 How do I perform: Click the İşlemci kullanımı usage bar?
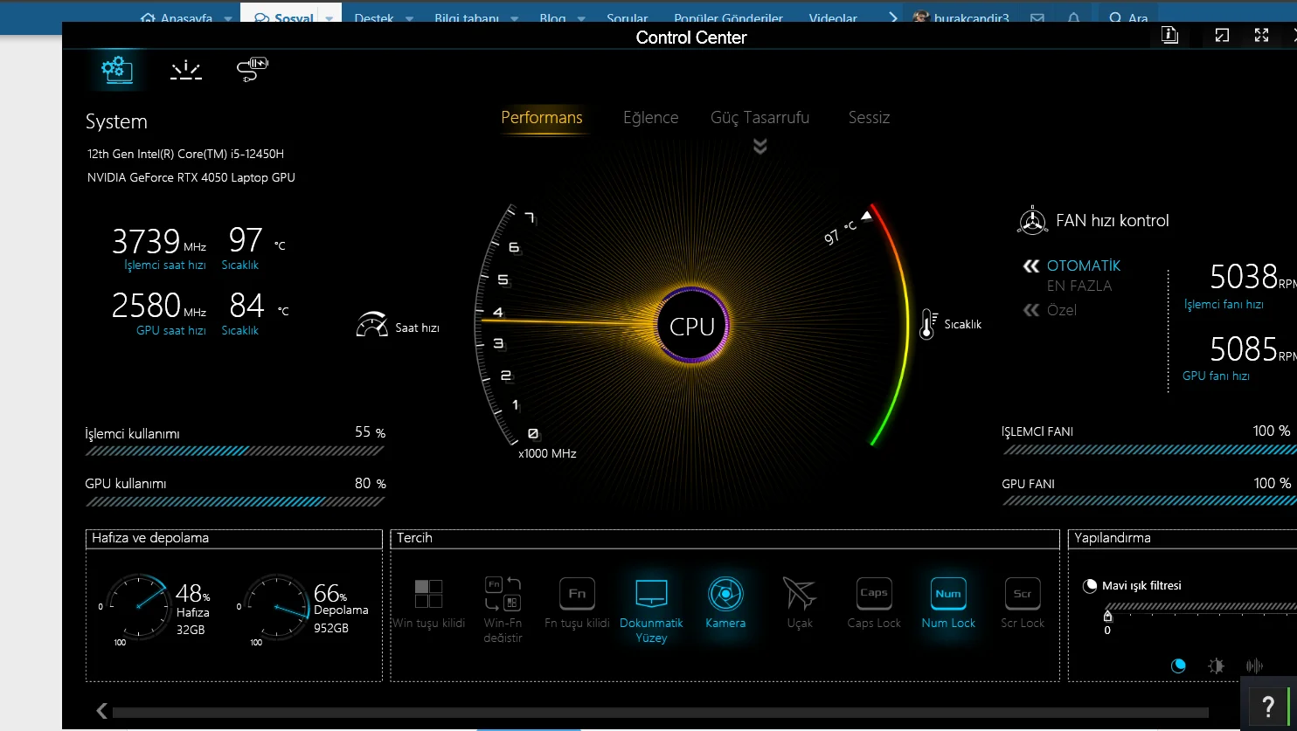tap(235, 452)
